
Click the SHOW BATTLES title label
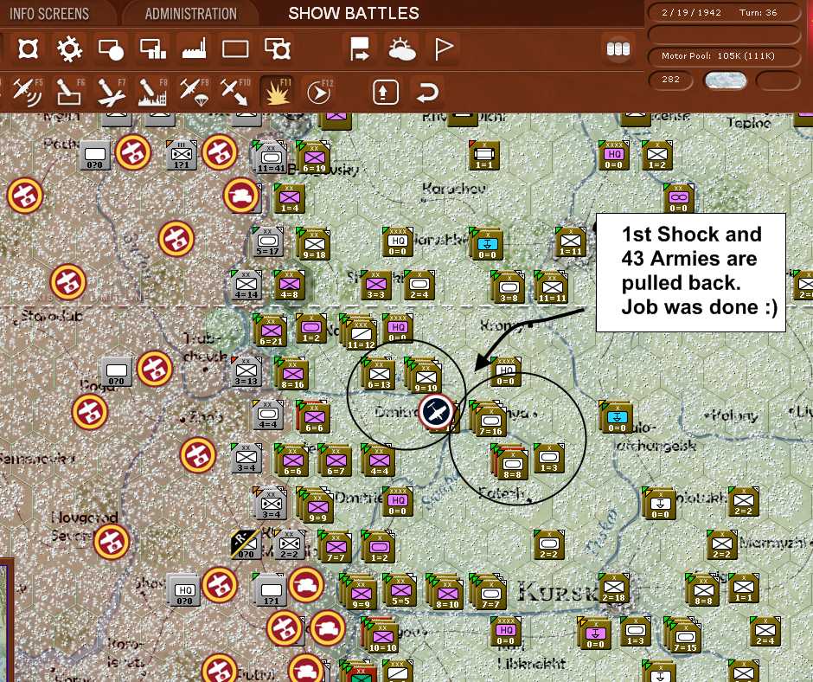pos(354,13)
